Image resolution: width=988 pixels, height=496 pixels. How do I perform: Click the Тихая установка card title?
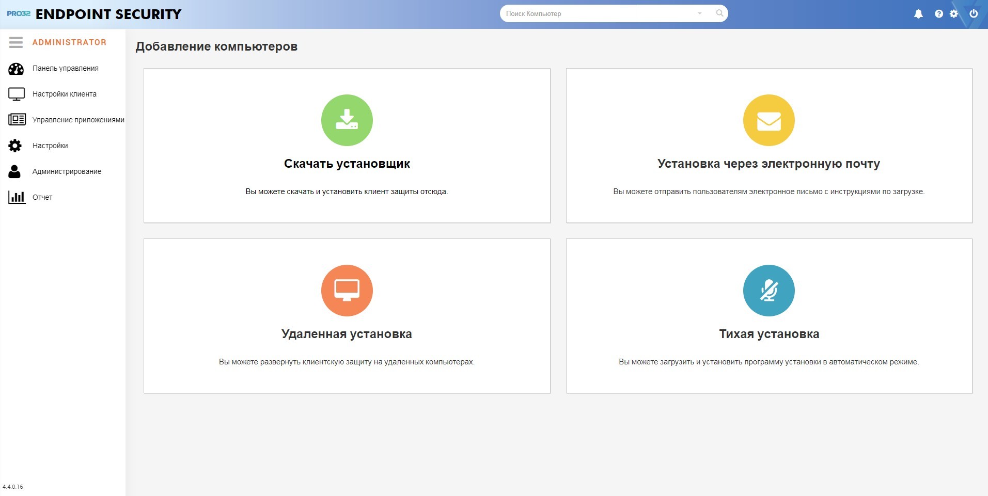[x=769, y=334]
